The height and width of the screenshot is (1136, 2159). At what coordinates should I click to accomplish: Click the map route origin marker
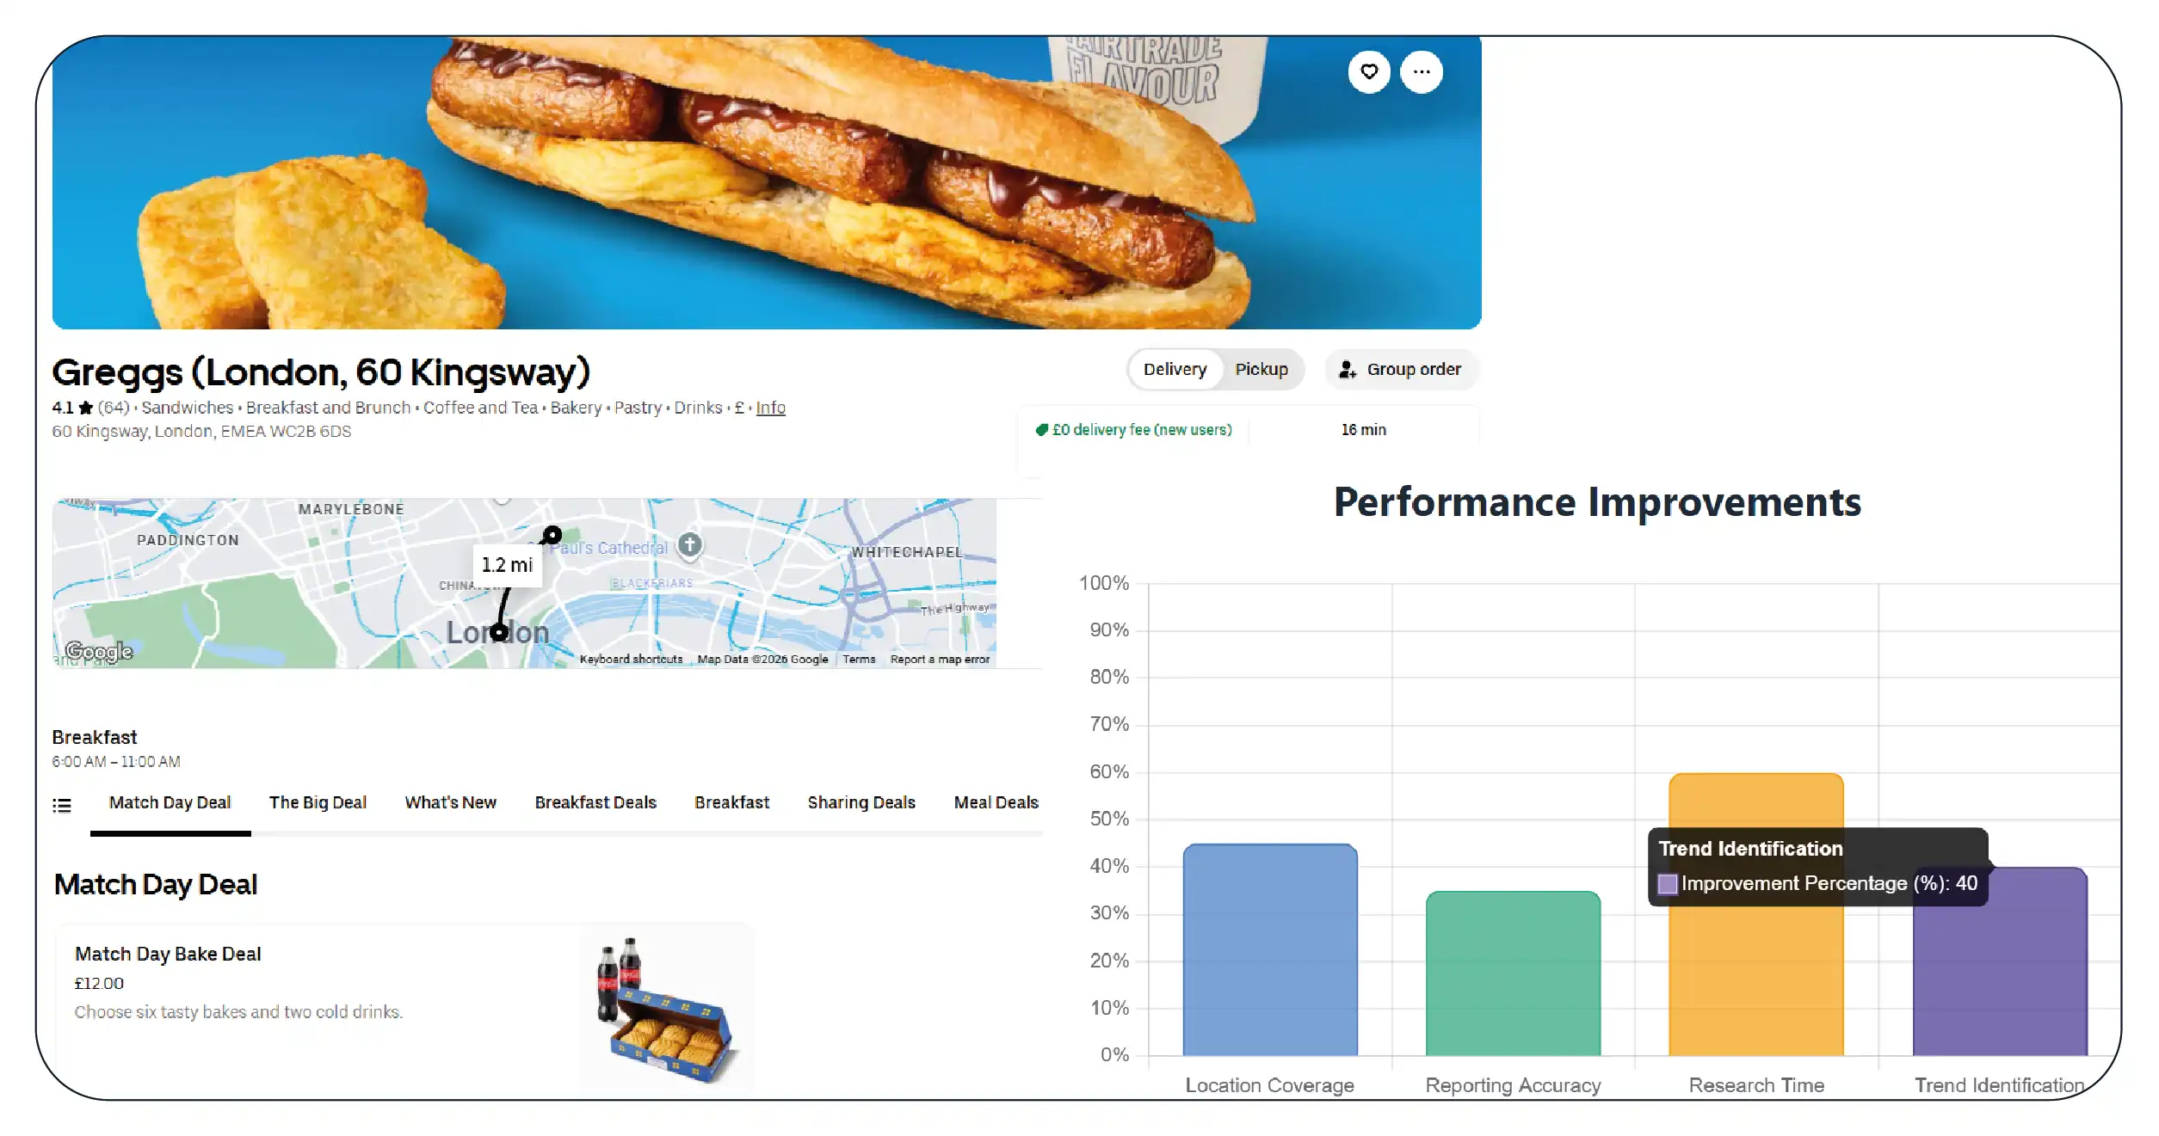(x=498, y=633)
